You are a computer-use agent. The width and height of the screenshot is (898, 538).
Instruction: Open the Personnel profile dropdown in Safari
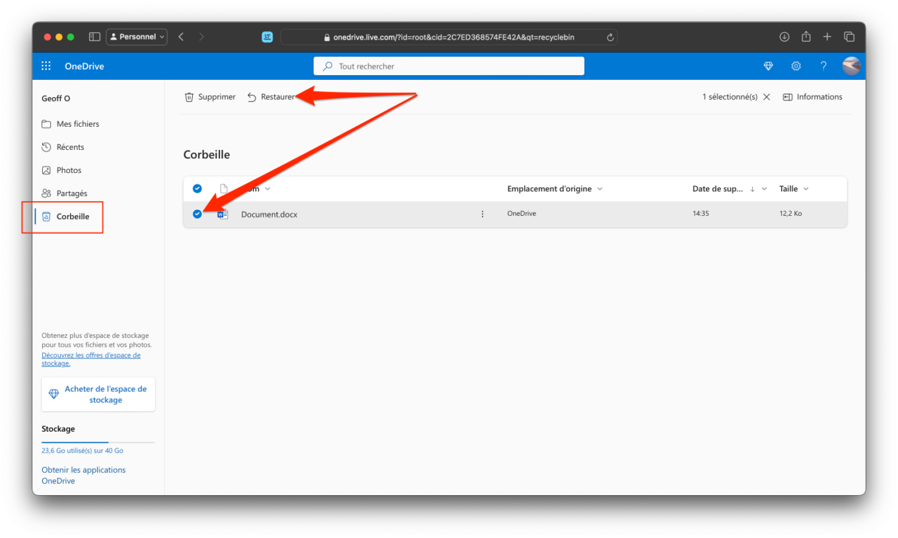click(x=137, y=37)
